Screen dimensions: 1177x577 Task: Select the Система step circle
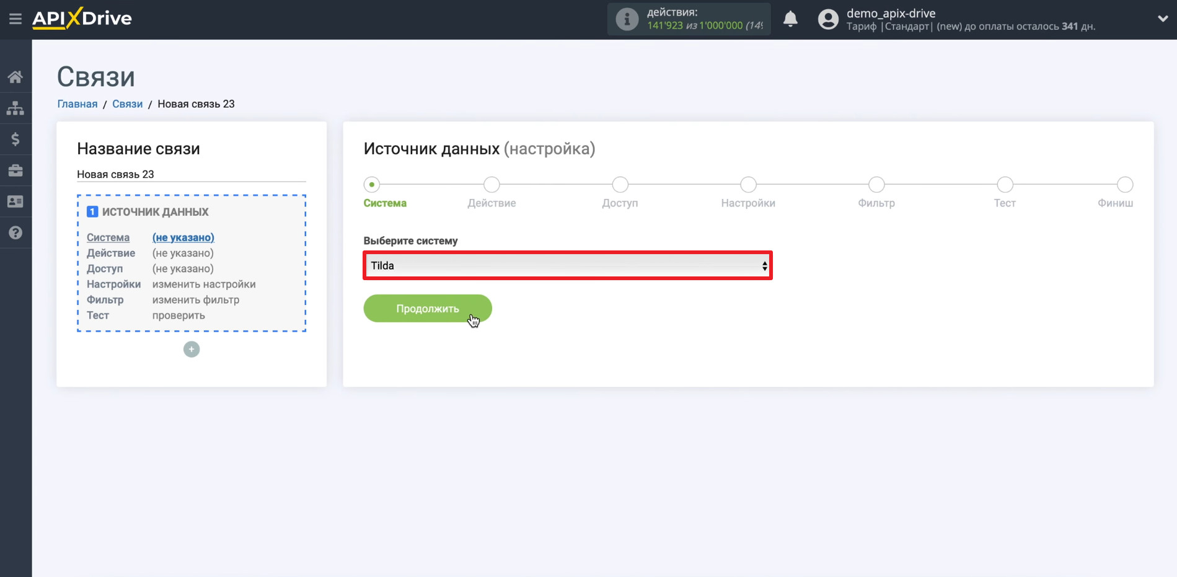click(x=372, y=185)
